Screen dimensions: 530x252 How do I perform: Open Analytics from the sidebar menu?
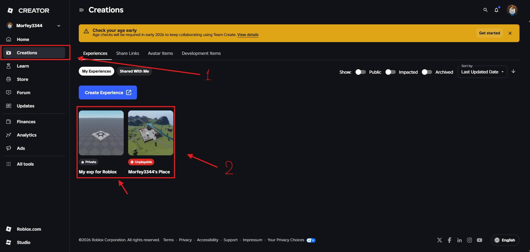pos(34,135)
